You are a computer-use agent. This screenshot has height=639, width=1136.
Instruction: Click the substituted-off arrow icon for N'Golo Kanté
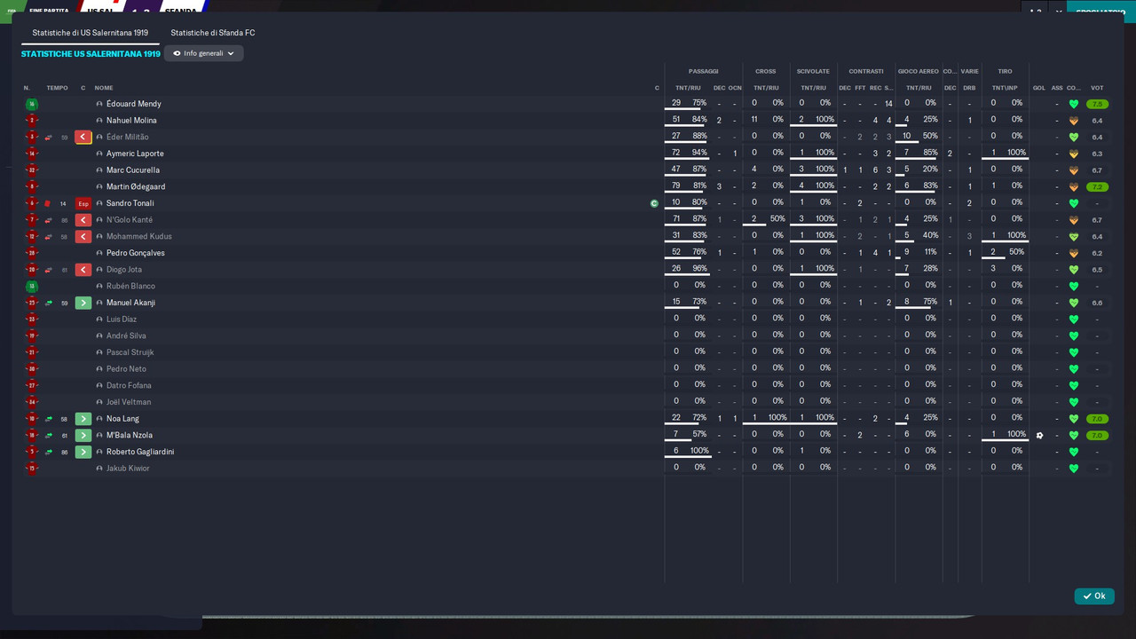tap(83, 220)
